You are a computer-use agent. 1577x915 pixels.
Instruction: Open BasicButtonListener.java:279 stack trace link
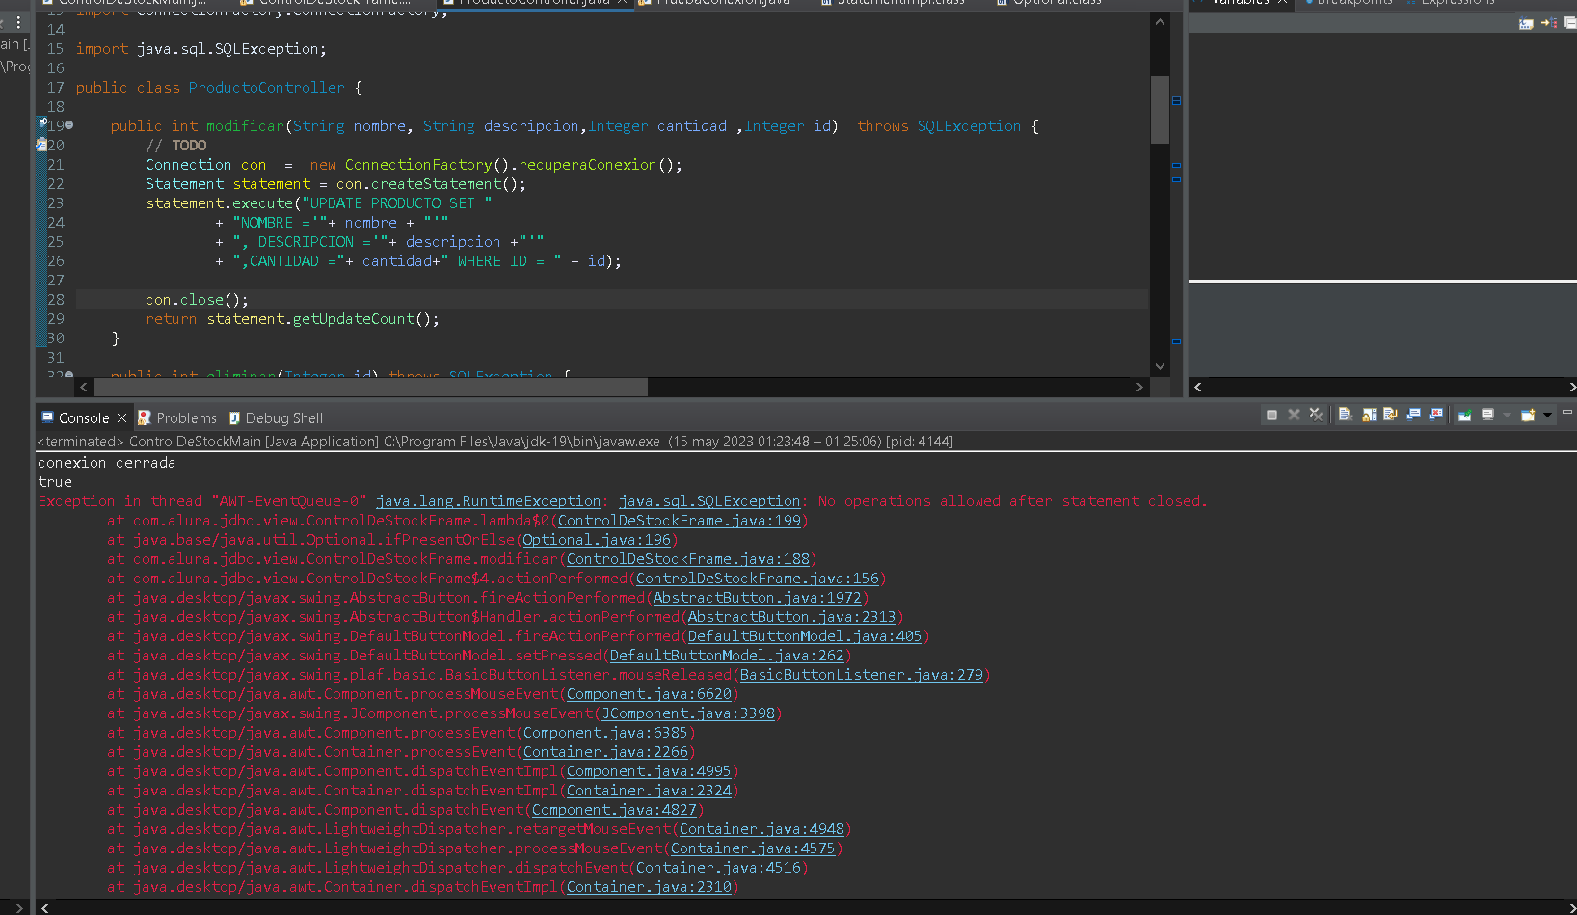click(862, 675)
